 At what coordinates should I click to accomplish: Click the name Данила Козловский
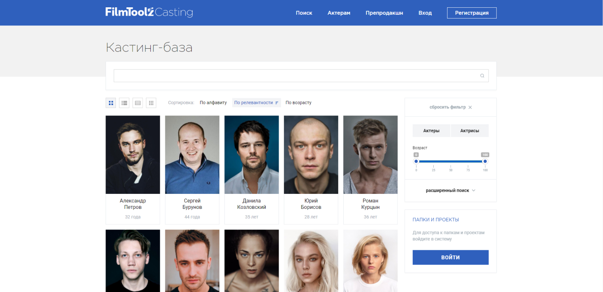(x=252, y=204)
